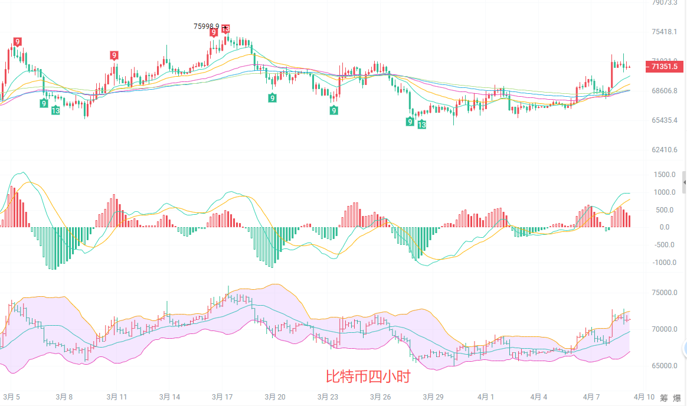Click the red 9 marker near March 5
This screenshot has width=687, height=406.
coord(18,41)
